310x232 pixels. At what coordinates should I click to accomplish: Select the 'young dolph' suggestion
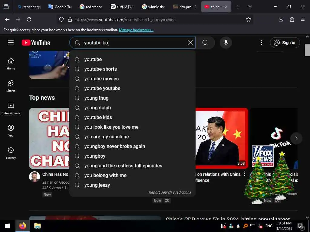(133, 108)
